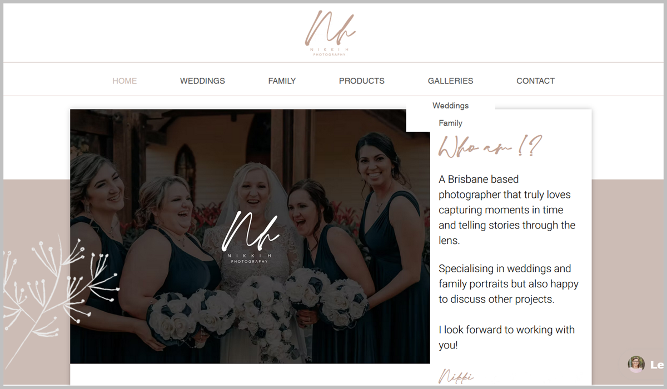Open the HOME navigation item

click(125, 81)
